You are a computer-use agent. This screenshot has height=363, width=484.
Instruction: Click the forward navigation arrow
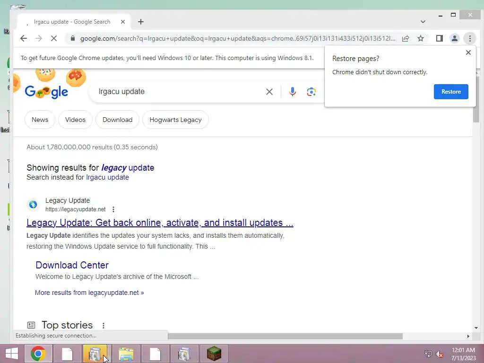[x=39, y=38]
